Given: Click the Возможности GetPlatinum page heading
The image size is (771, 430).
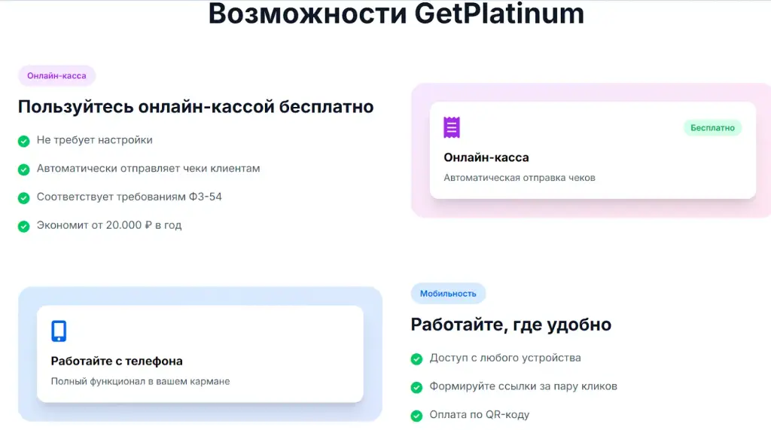Looking at the screenshot, I should tap(396, 14).
